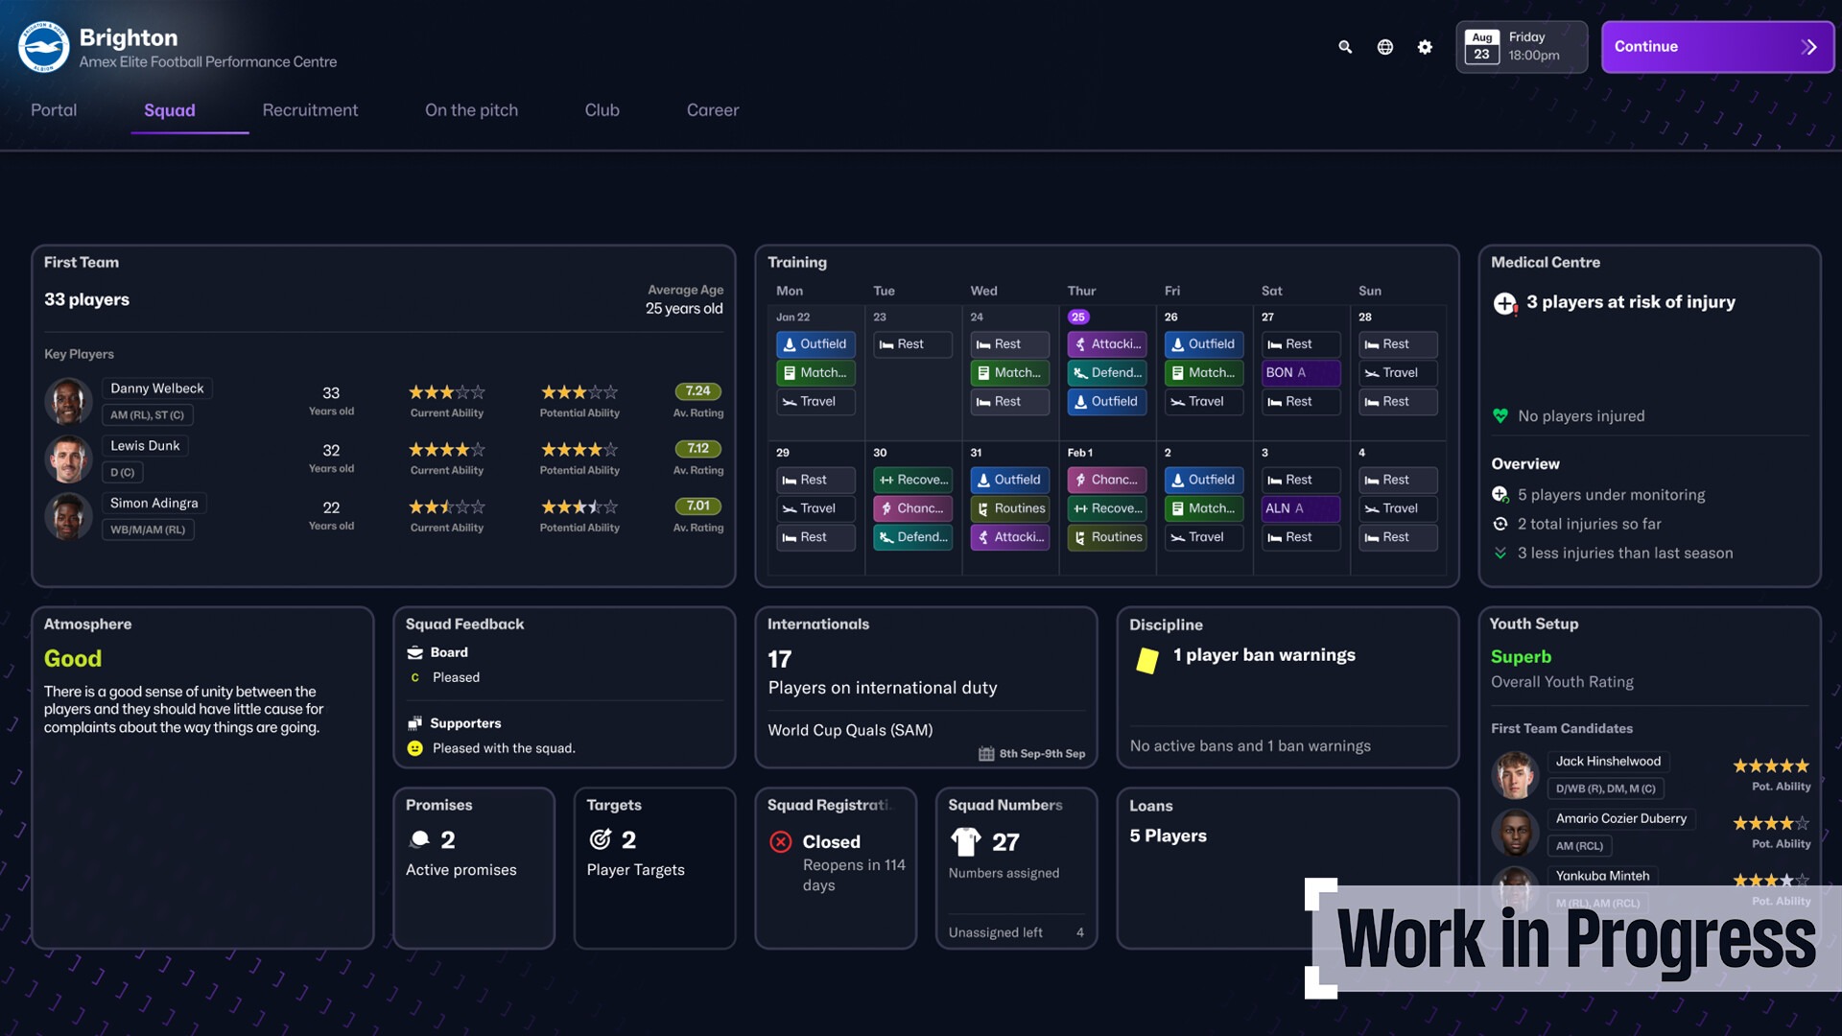The width and height of the screenshot is (1842, 1036).
Task: Open Portal navigation menu item
Action: pos(53,108)
